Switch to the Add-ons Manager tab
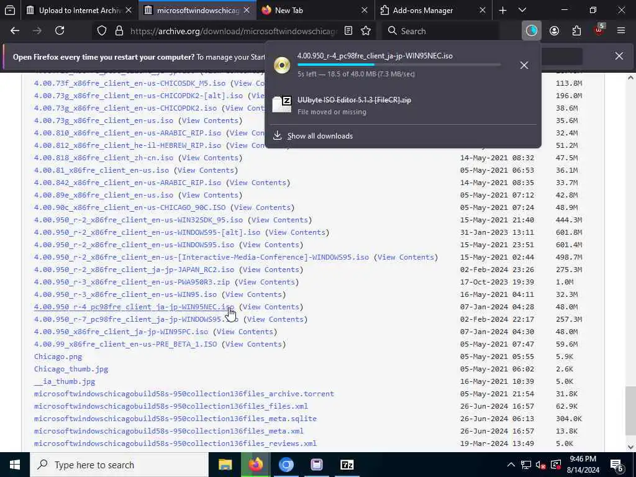Viewport: 636px width, 477px height. click(x=433, y=11)
